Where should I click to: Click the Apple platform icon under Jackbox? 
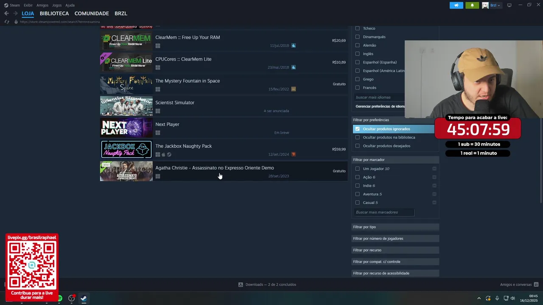[163, 154]
